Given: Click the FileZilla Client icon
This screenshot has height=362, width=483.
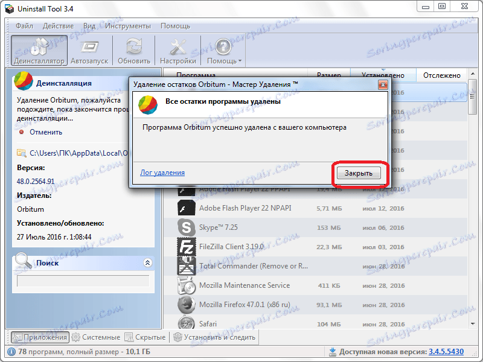Looking at the screenshot, I should tap(187, 247).
